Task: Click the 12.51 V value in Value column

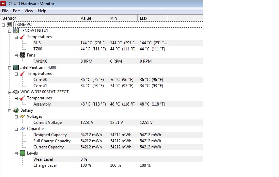Action: pos(87,123)
